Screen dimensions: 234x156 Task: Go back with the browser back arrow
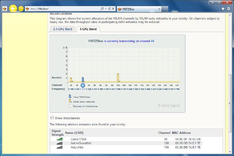[13, 9]
